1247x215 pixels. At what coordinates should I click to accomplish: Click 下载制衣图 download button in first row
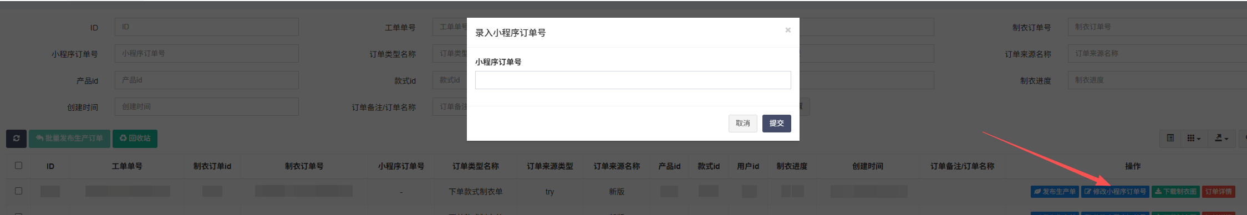tap(1175, 192)
